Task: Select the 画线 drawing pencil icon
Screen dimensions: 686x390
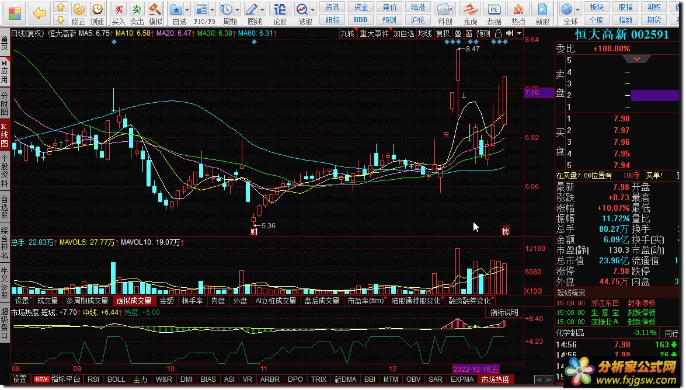Action: (x=252, y=9)
